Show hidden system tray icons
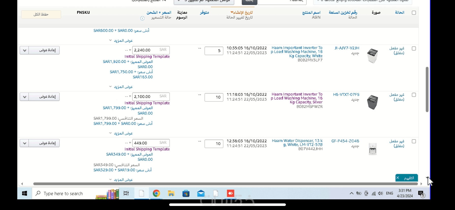455x210 pixels. coord(351,193)
